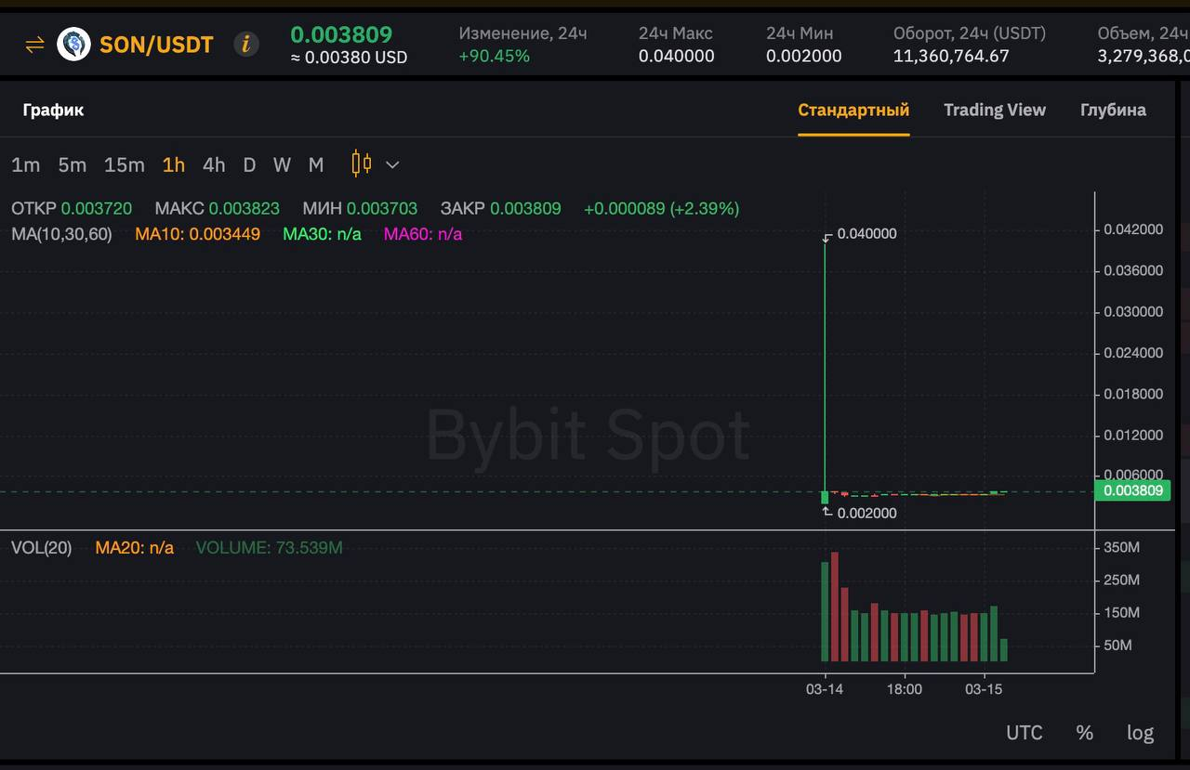Click the 24ч Макс value 0.040000

pos(676,57)
